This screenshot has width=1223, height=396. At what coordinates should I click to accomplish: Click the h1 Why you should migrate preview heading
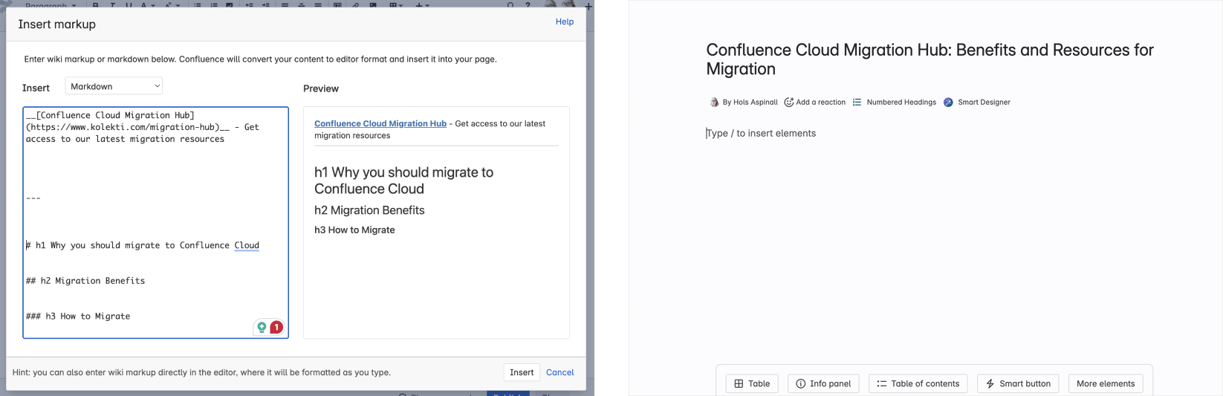403,181
